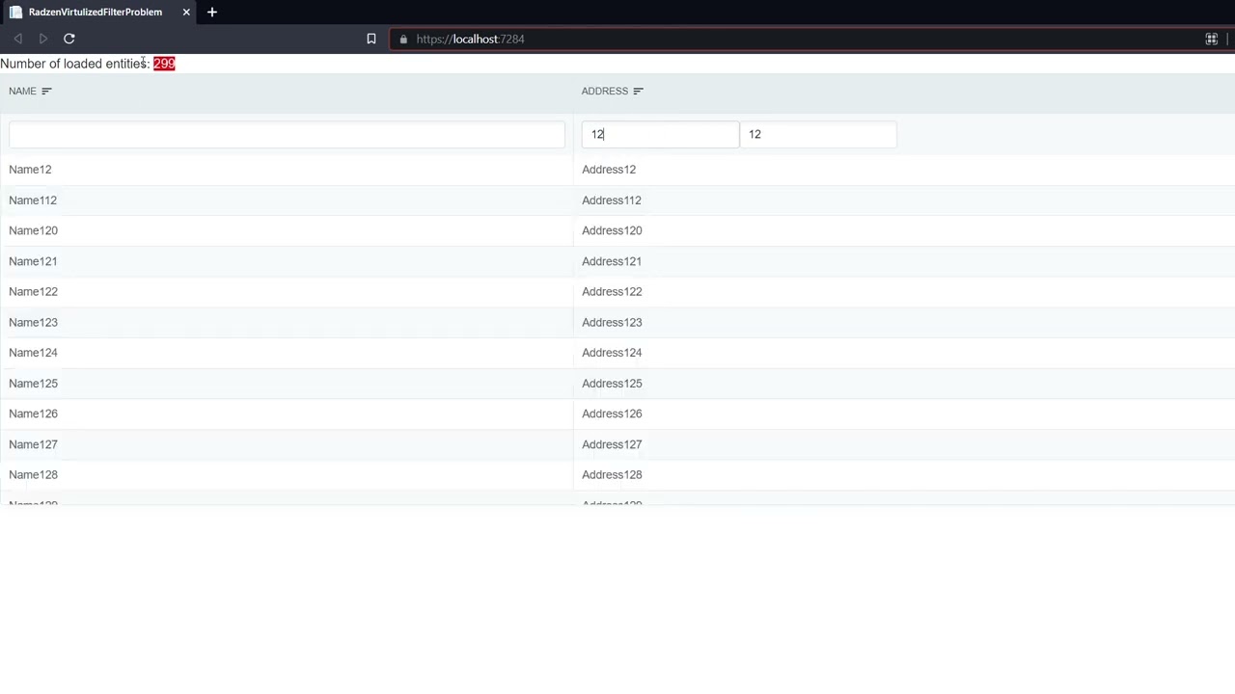Viewport: 1235px width, 694px height.
Task: Click the Name127 cell
Action: click(287, 444)
